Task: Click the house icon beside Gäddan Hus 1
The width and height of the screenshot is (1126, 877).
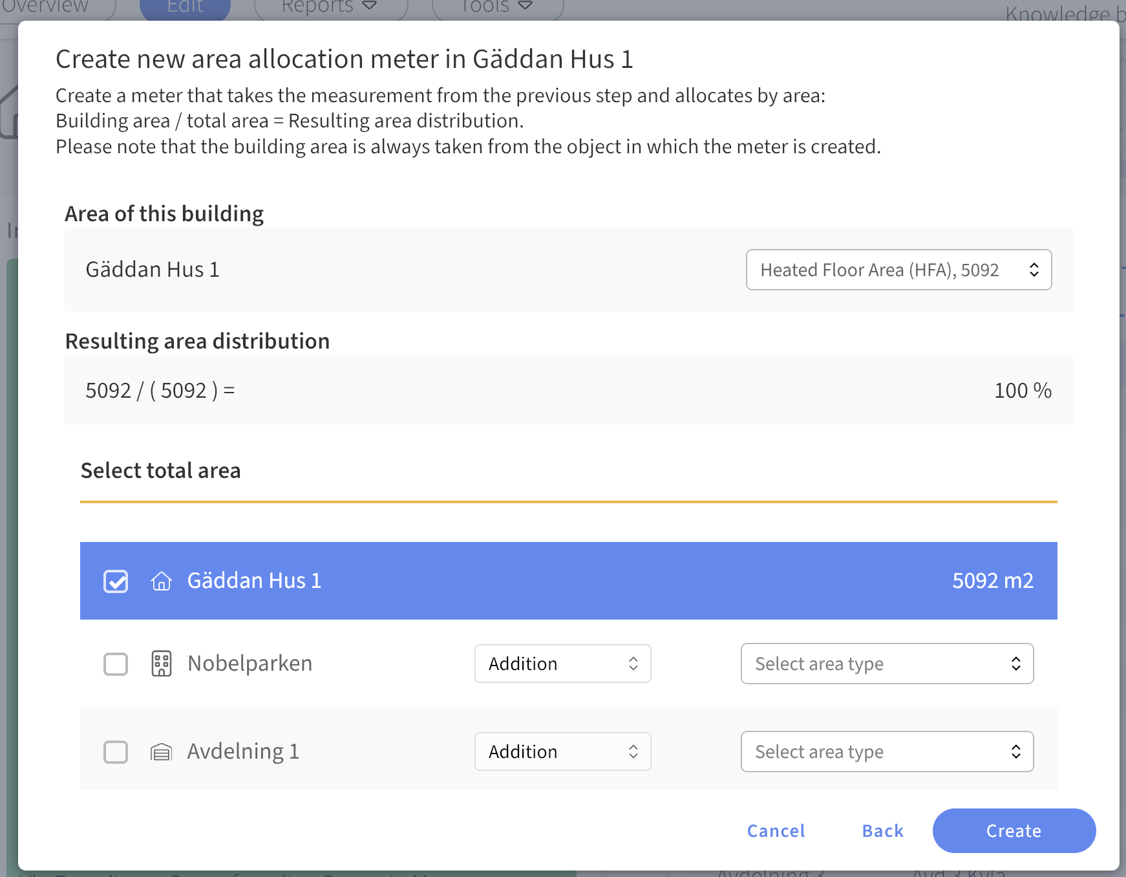Action: pyautogui.click(x=161, y=581)
